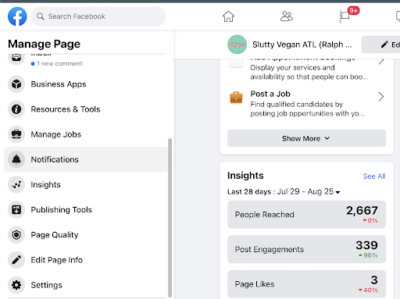Image resolution: width=400 pixels, height=299 pixels.
Task: Click the Edit button with pencil
Action: (381, 44)
